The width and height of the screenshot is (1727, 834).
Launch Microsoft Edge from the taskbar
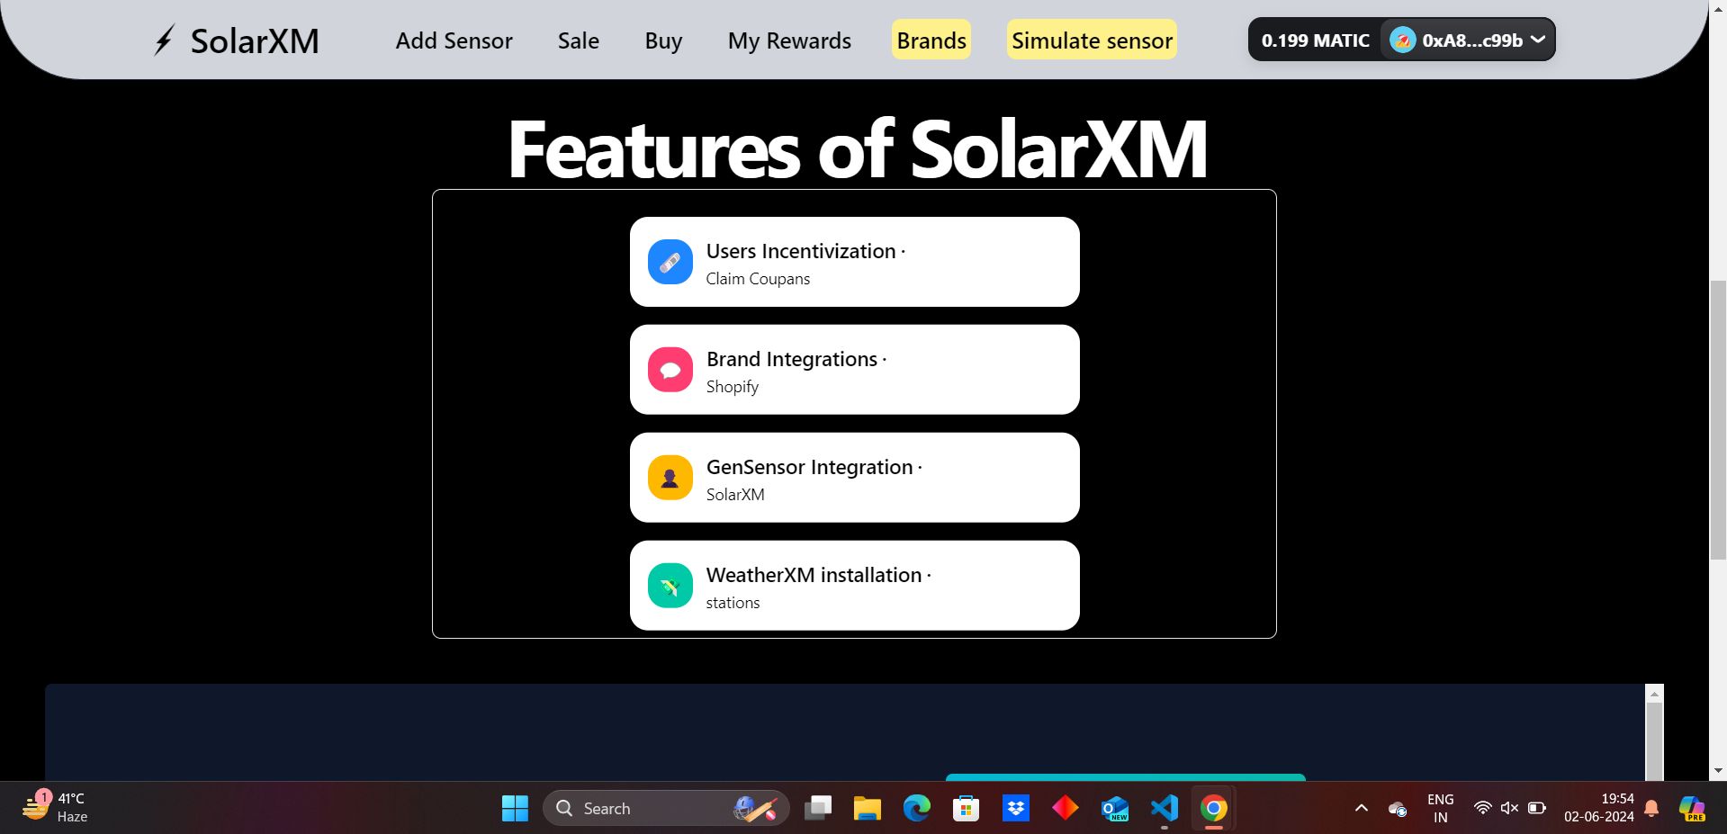(917, 808)
